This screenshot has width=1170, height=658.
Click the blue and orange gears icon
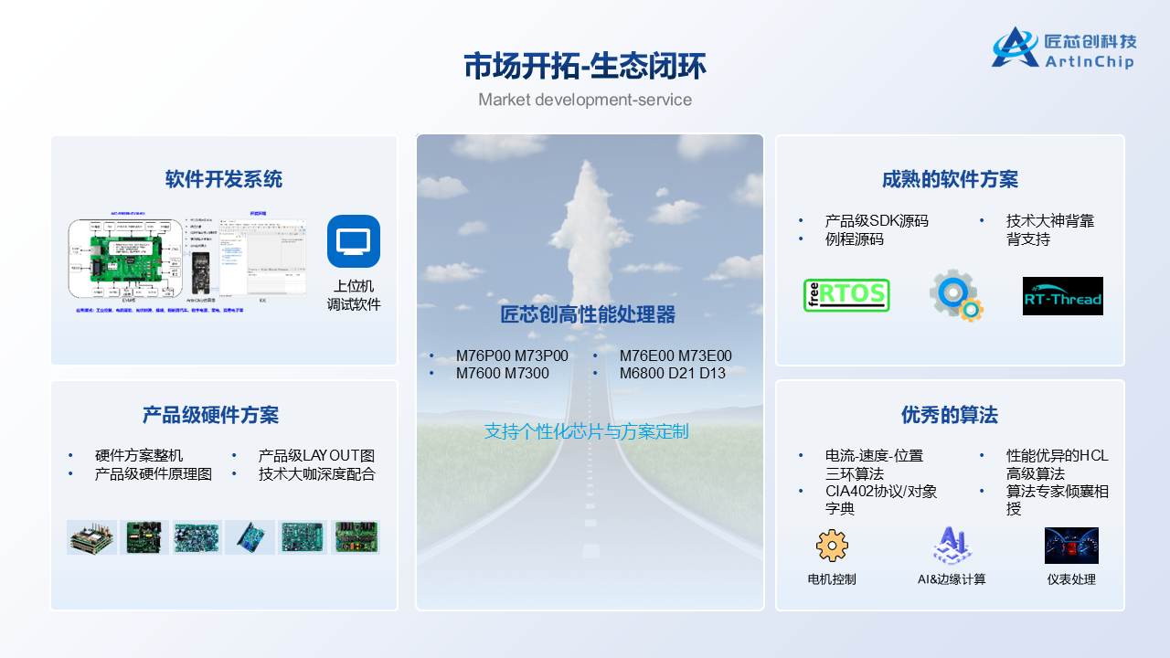tap(956, 296)
